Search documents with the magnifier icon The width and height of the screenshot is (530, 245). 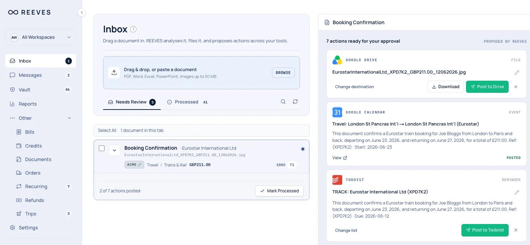pos(283,102)
